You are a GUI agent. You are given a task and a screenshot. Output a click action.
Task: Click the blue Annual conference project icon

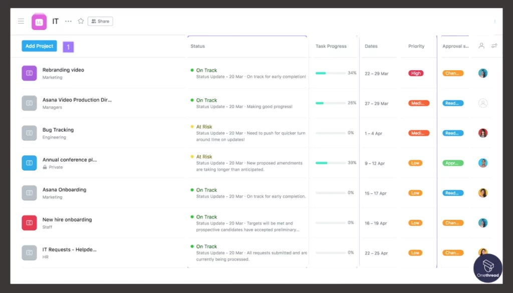pos(29,163)
